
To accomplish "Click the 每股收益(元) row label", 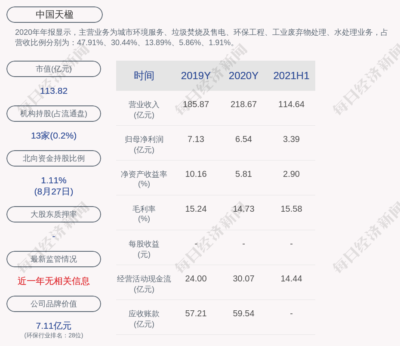I will pos(144,249).
